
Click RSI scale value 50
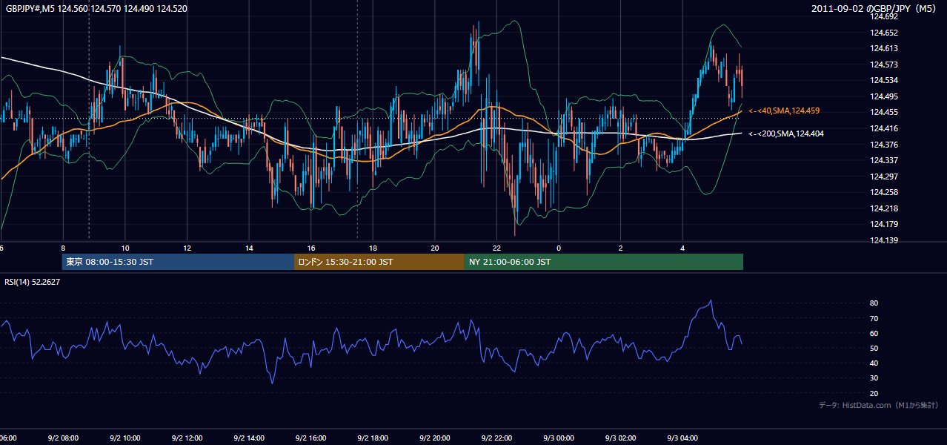tap(874, 348)
